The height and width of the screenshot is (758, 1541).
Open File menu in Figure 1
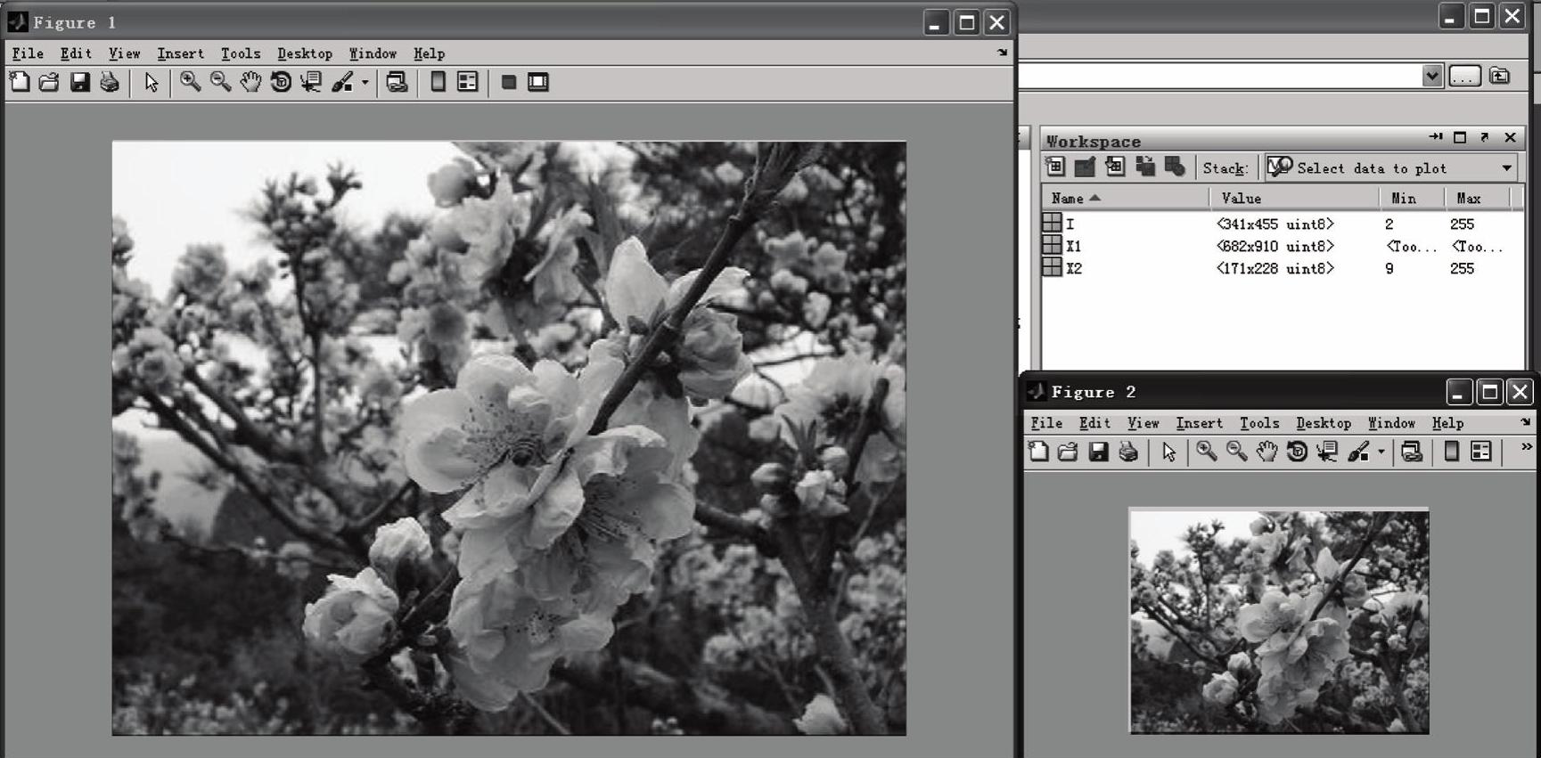[28, 53]
